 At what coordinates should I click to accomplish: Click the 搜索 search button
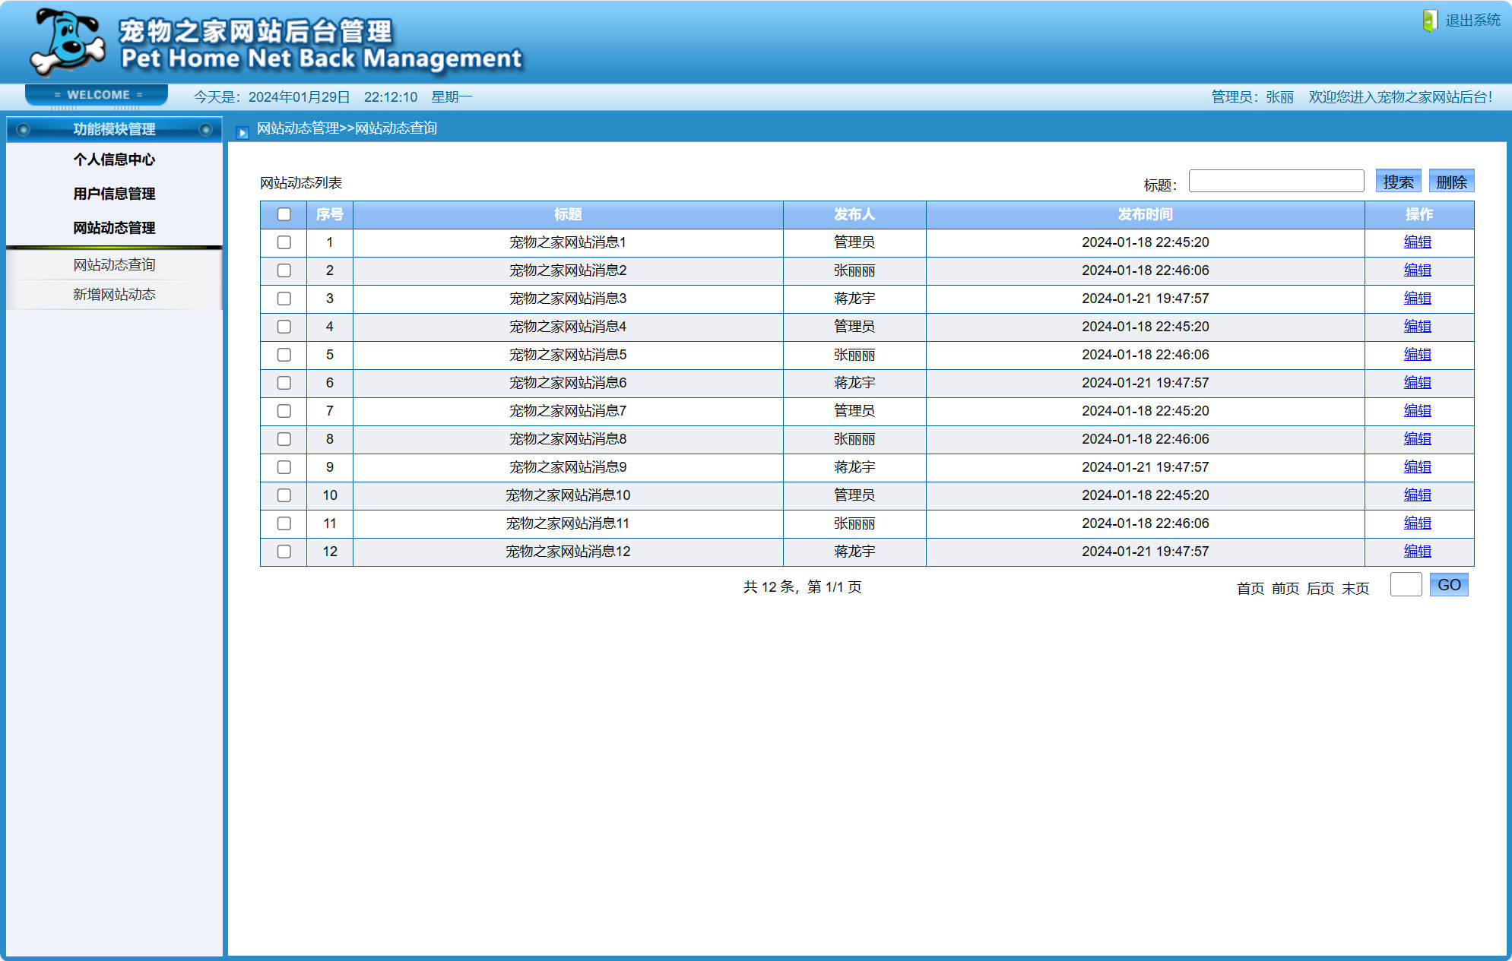click(1397, 182)
